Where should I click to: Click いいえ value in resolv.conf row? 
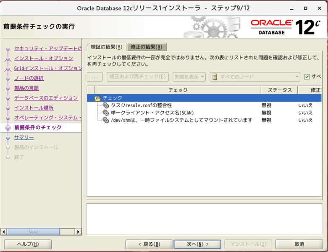[x=305, y=105]
